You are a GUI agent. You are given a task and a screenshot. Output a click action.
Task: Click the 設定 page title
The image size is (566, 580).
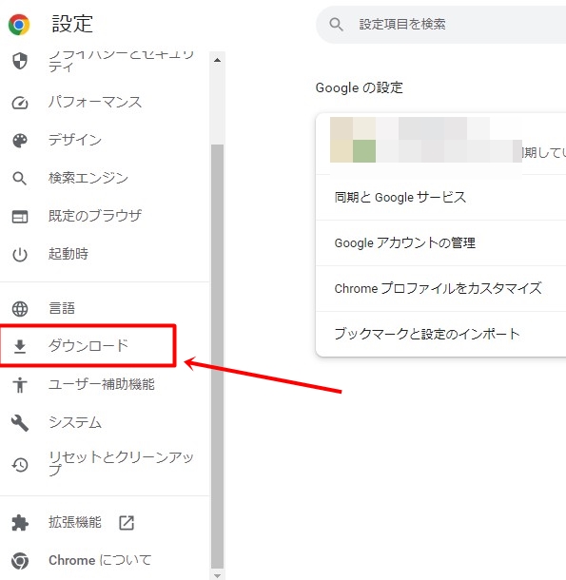72,24
